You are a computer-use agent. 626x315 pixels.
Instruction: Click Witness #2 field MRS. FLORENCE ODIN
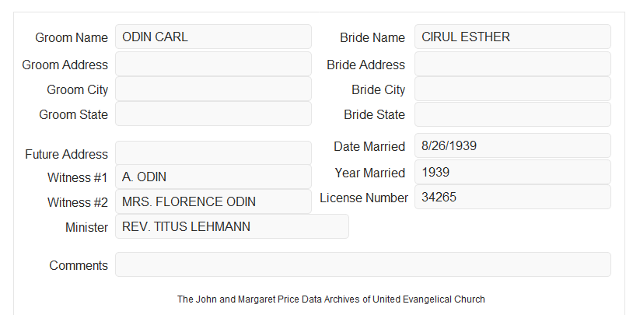[x=213, y=201]
